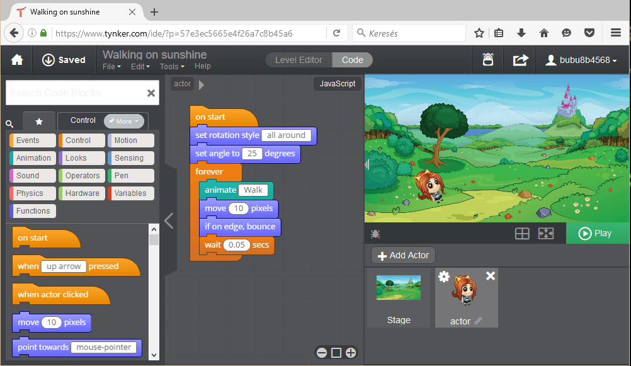Image resolution: width=631 pixels, height=366 pixels.
Task: Open the 'up arrow' key dropdown
Action: 64,266
